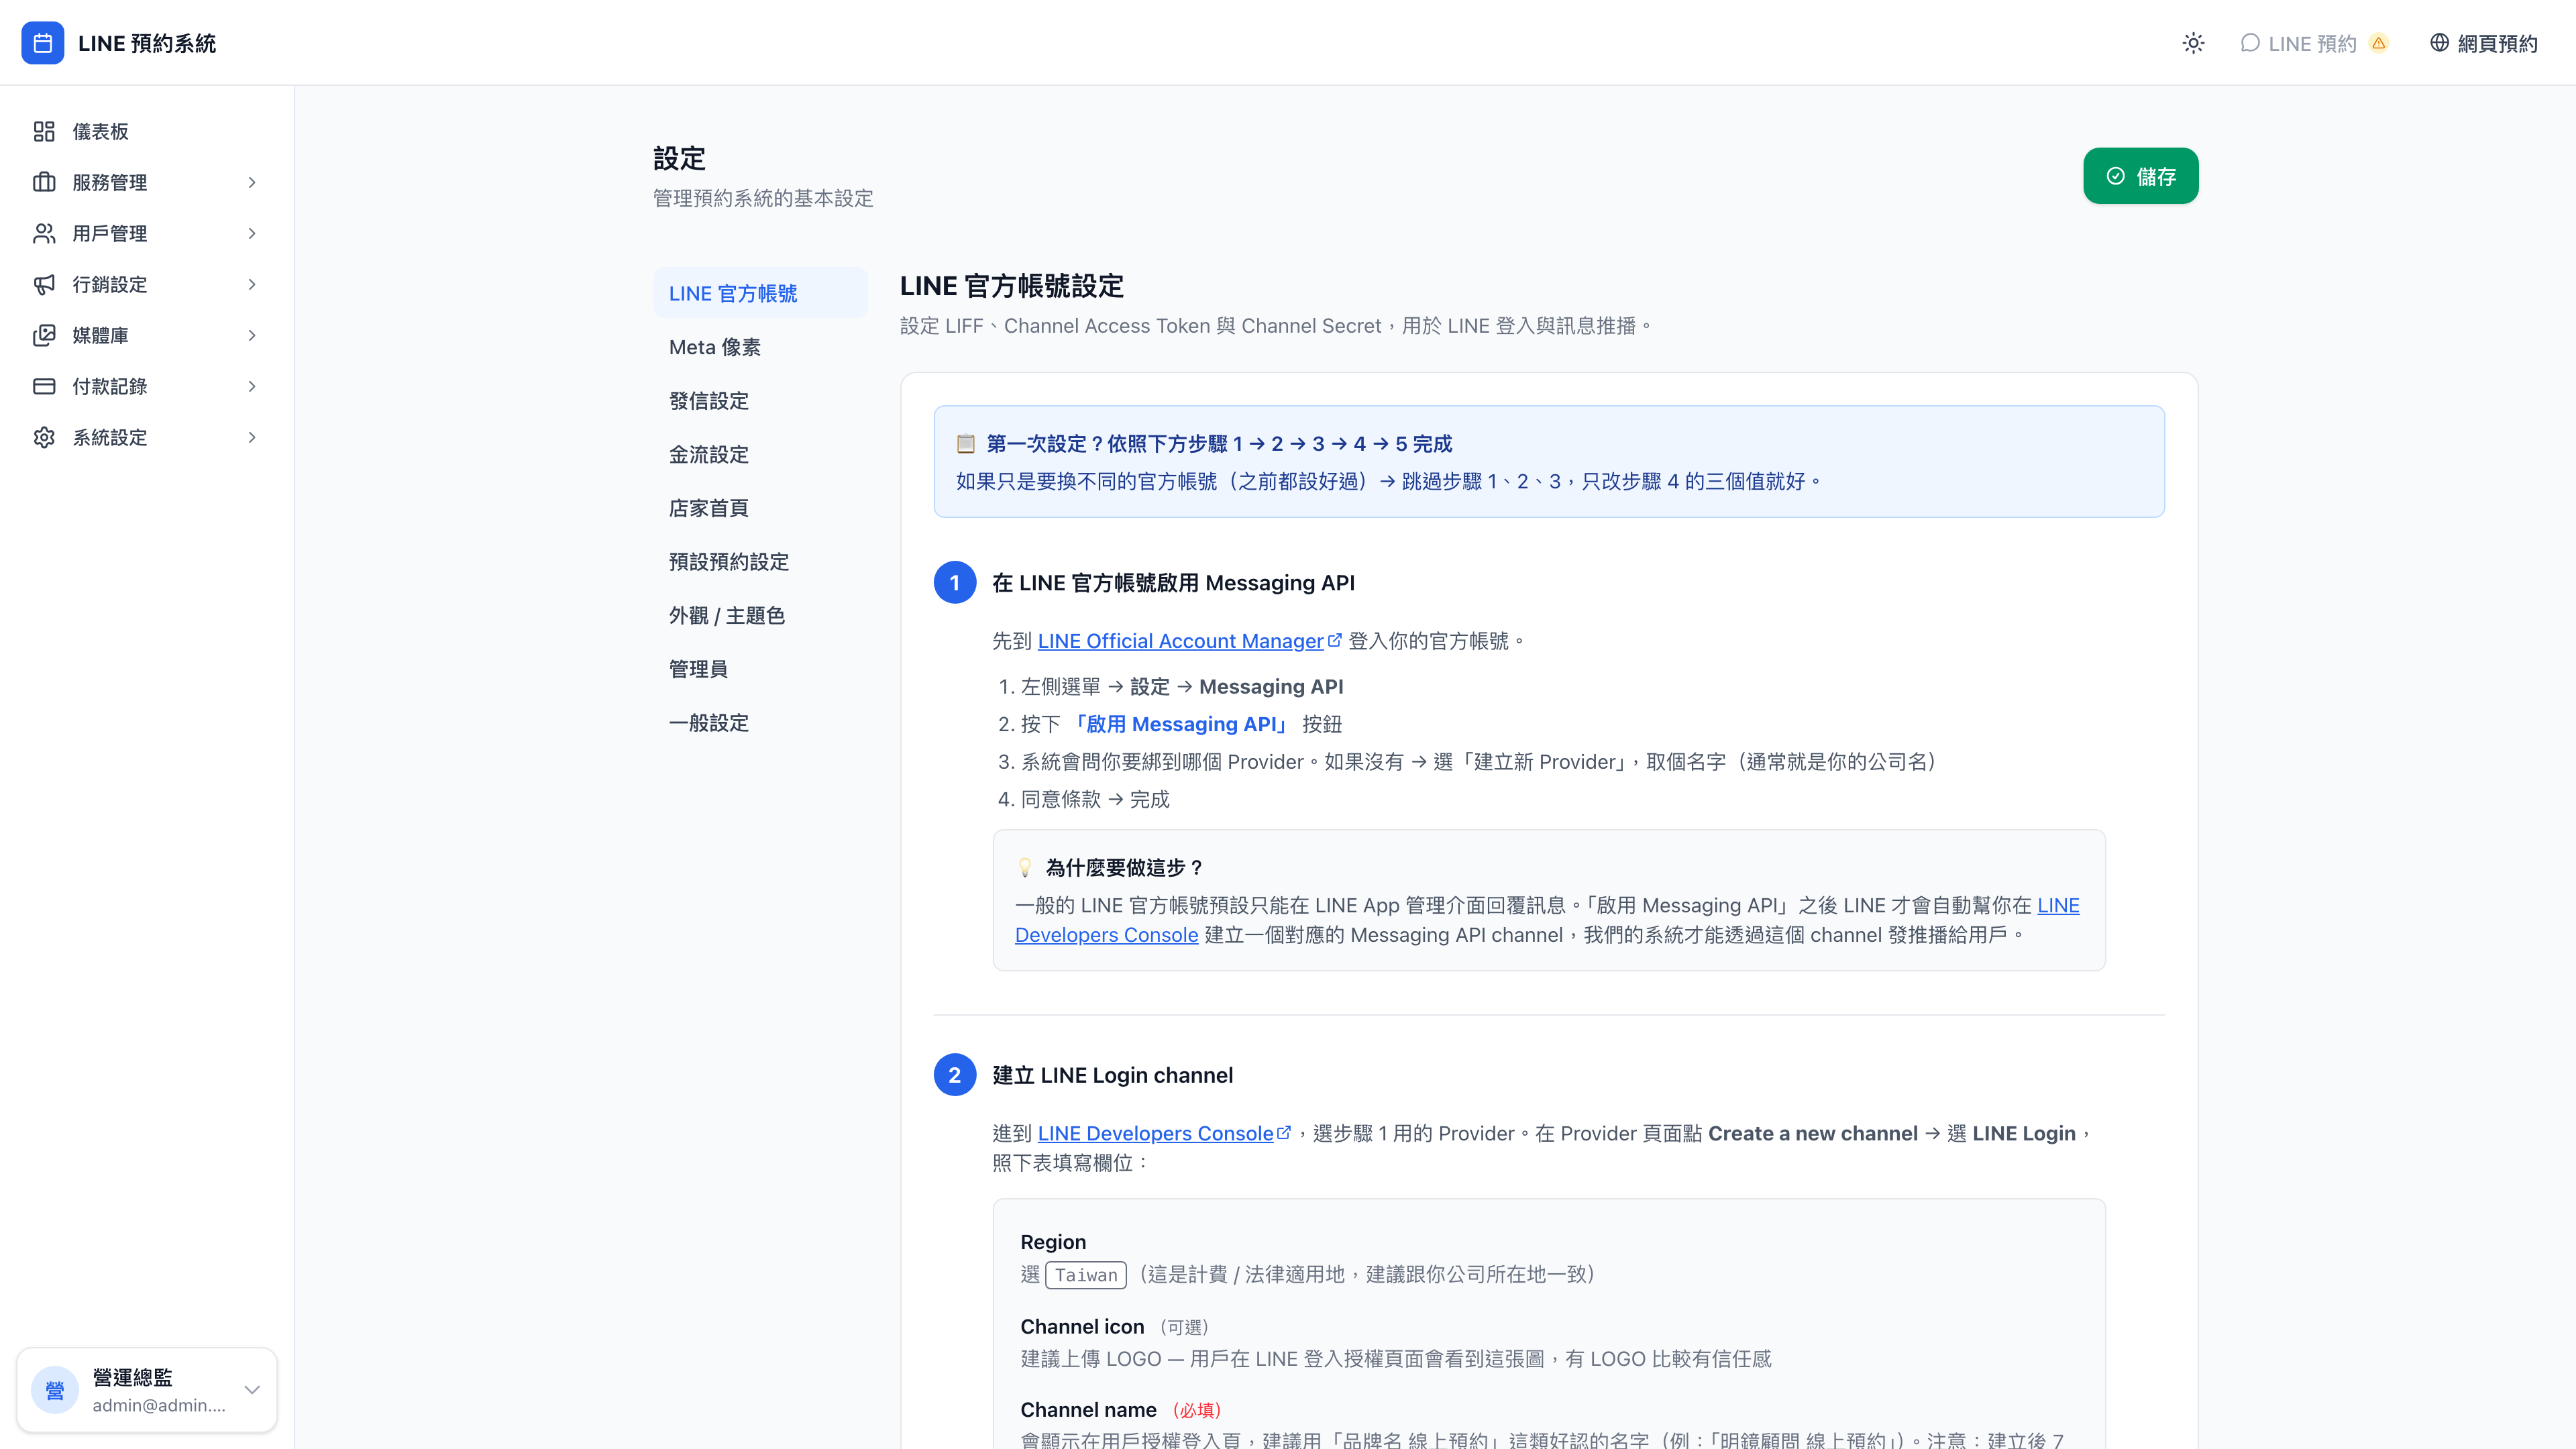Click the checkmark icon on the 儲存 button
Image resolution: width=2576 pixels, height=1449 pixels.
pos(2116,176)
